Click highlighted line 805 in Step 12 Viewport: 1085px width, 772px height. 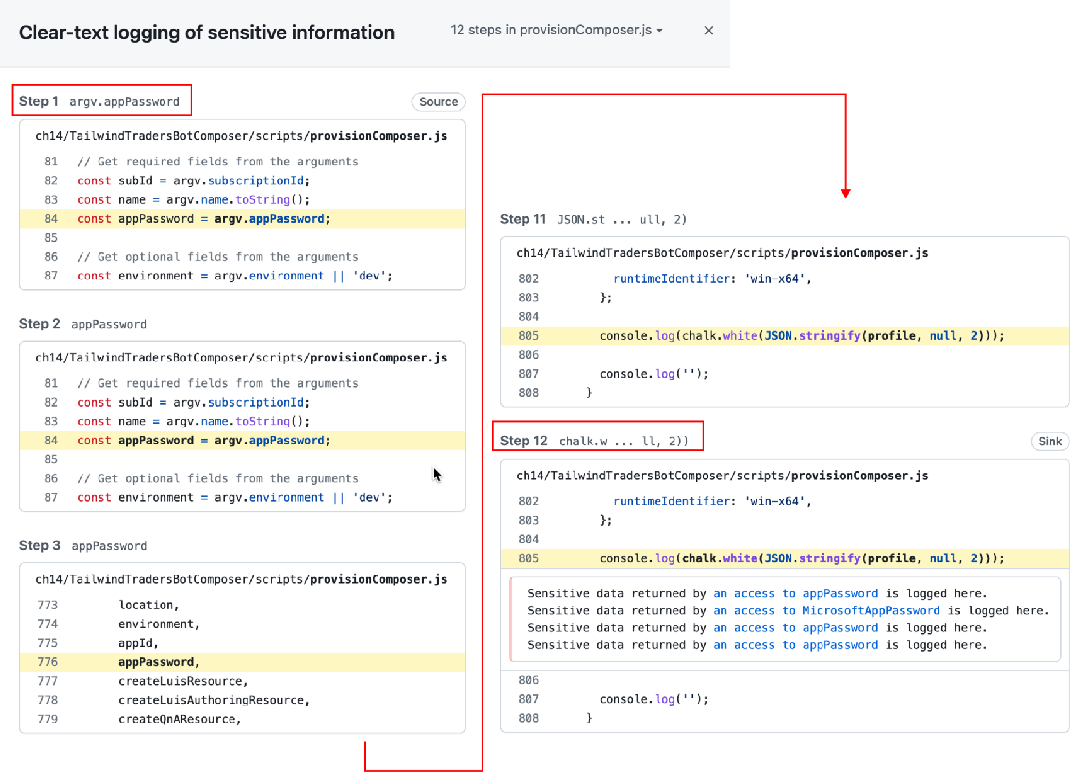[x=785, y=558]
